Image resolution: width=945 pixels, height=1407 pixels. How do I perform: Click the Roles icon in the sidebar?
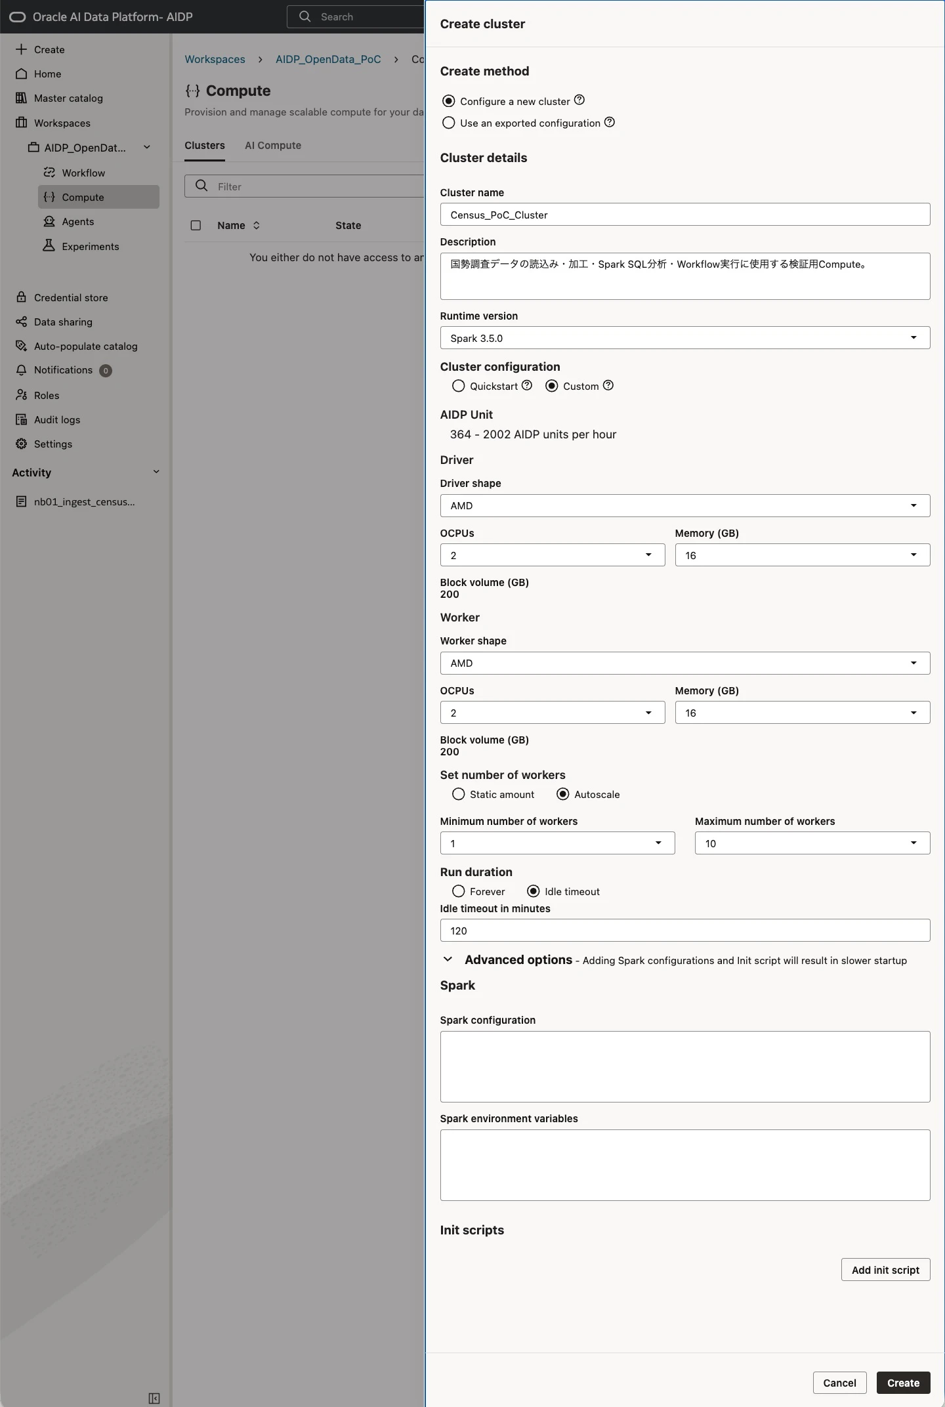coord(22,395)
